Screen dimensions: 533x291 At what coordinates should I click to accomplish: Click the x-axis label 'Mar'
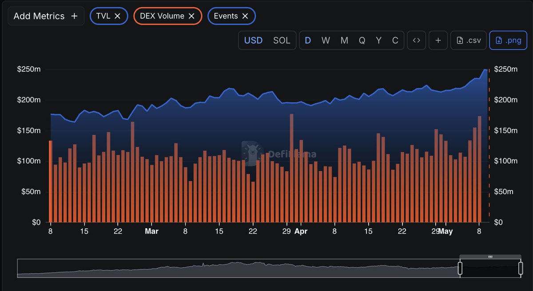151,231
